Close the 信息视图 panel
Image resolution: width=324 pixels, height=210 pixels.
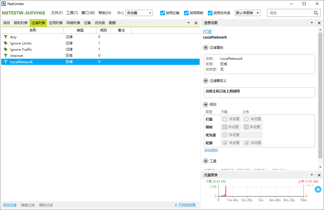pos(319,23)
